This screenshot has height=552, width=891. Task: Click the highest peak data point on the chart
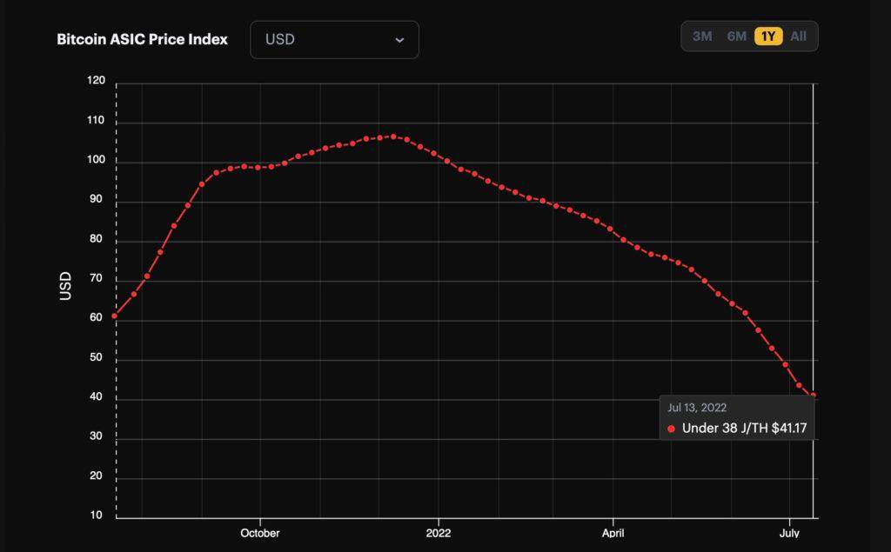tap(393, 136)
